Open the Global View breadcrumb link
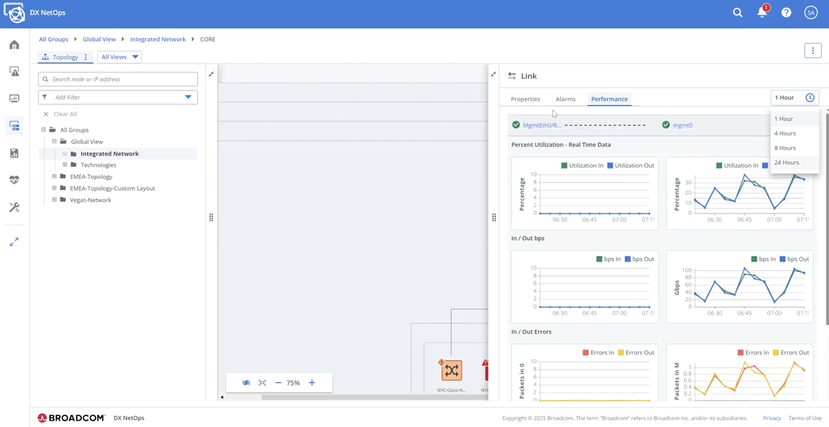This screenshot has height=427, width=829. [99, 39]
